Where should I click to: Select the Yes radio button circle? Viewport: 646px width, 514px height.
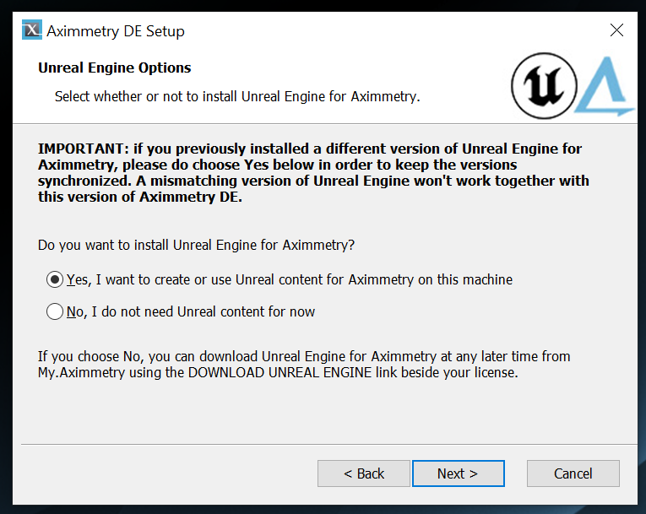tap(55, 279)
